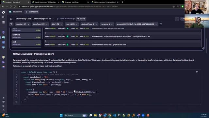
Task: Toggle costAlert checkbox in teamB row
Action: (68, 36)
